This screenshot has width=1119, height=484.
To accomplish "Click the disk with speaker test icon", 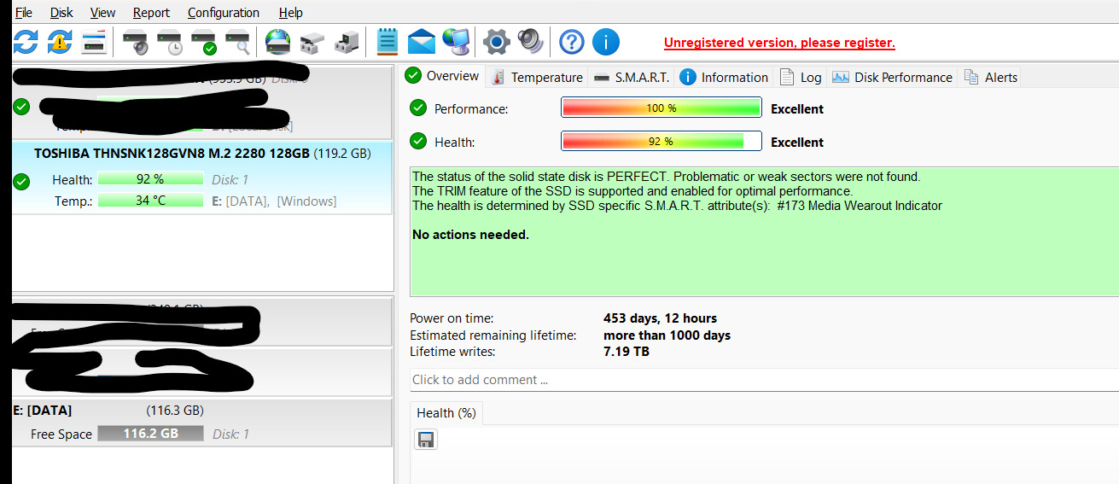I will (136, 41).
